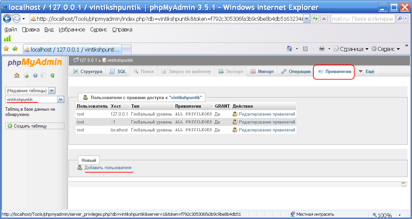Image resolution: width=412 pixels, height=219 pixels.
Task: Open MySQL documentation pages icon in sidebar
Action: (x=43, y=76)
